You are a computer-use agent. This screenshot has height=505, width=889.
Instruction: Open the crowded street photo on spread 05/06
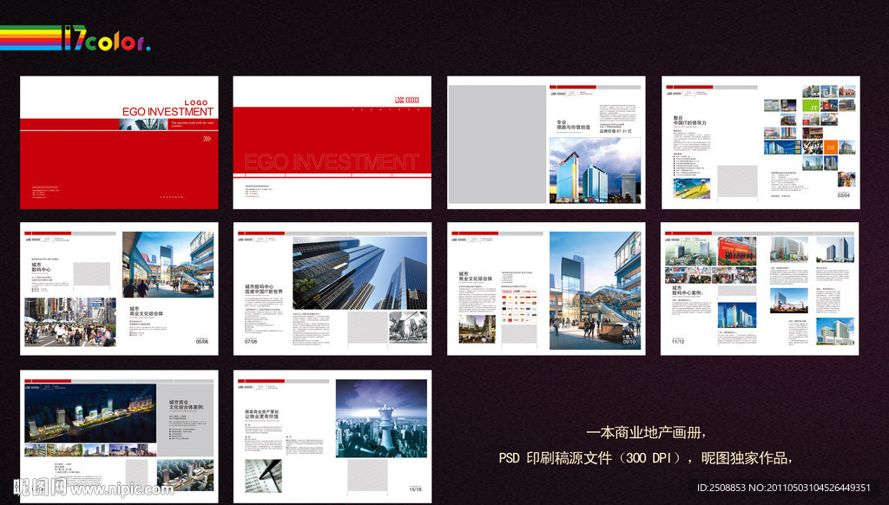tap(69, 322)
